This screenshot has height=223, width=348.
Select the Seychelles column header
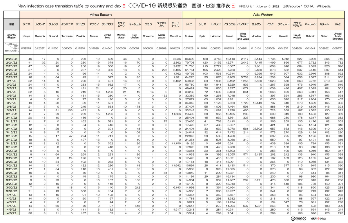tap(135, 36)
